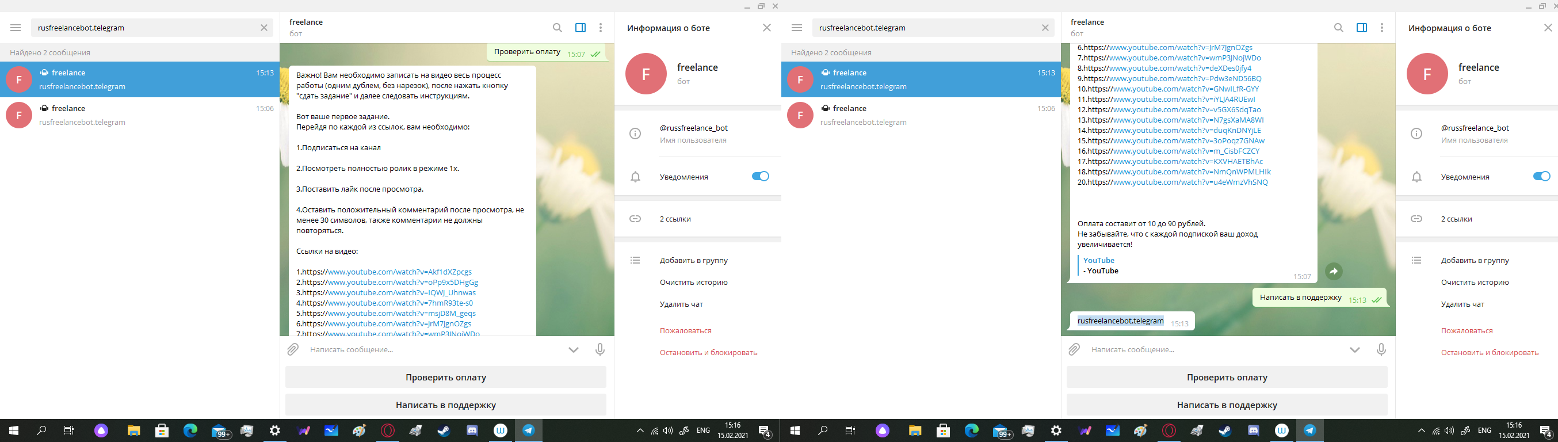Toggle the side panel icon in the left chat header

coord(580,28)
